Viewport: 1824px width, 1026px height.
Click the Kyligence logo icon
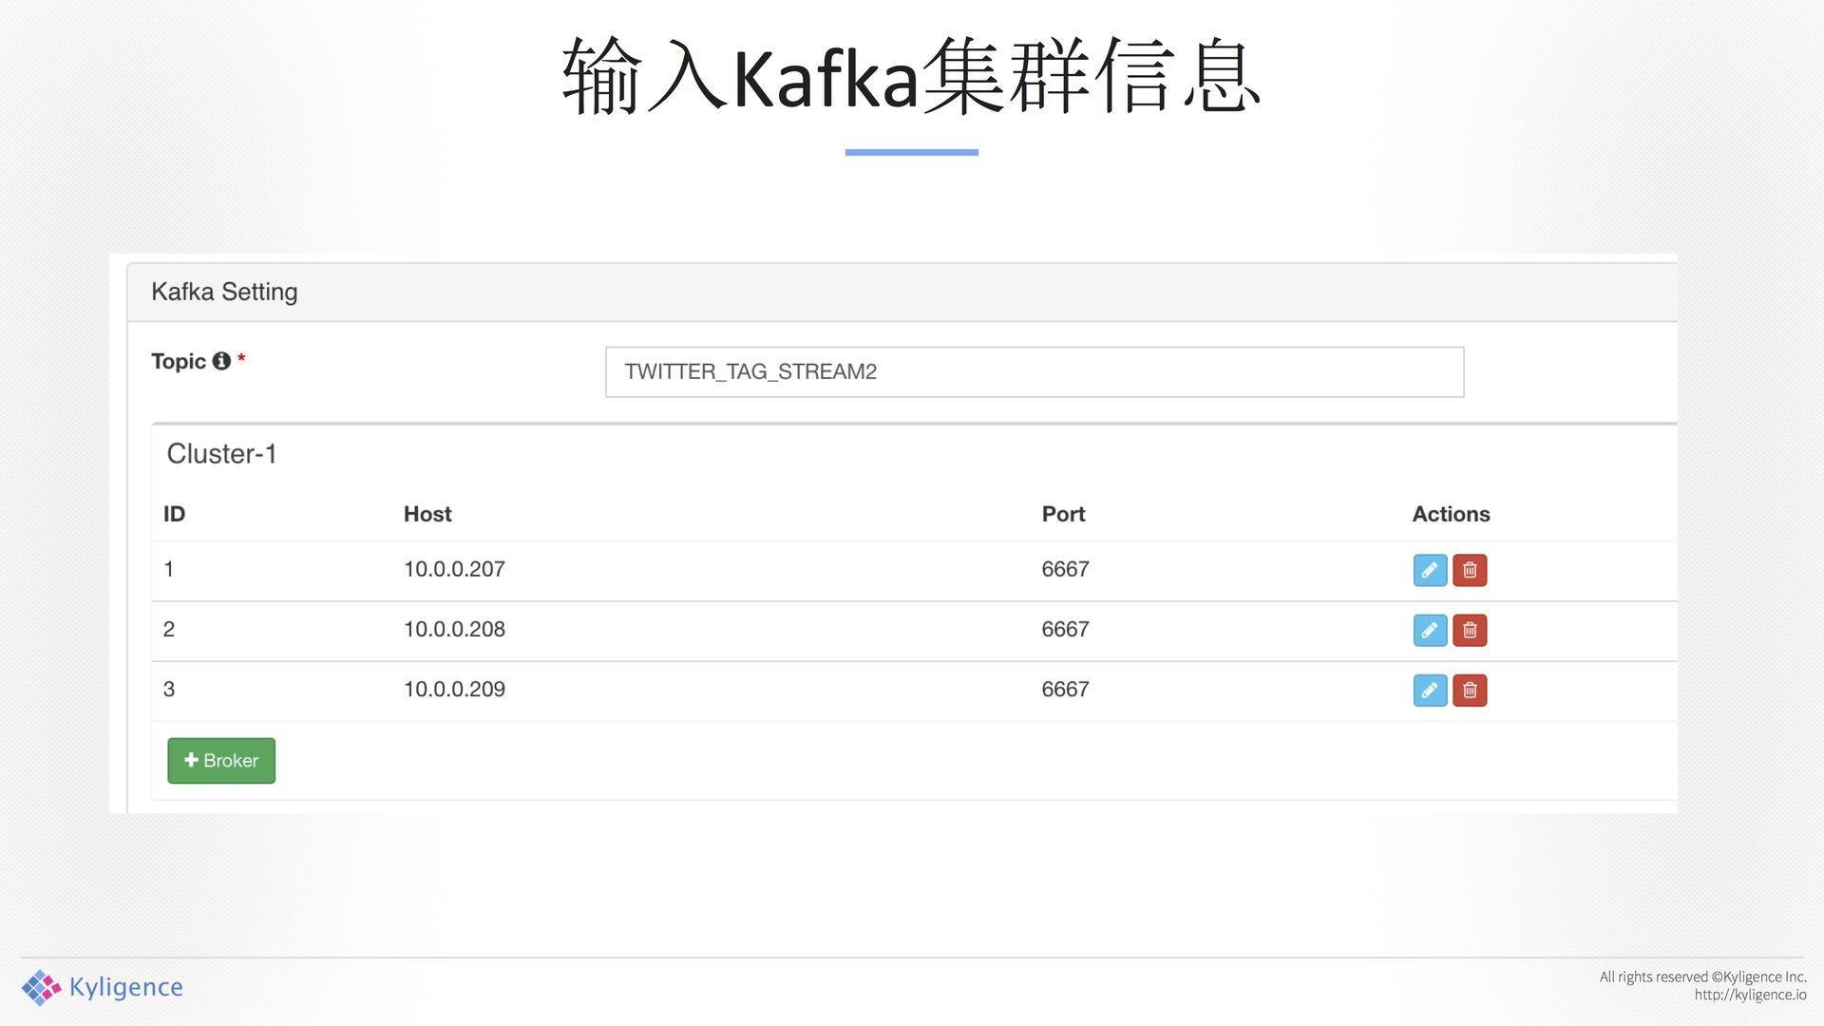[41, 987]
